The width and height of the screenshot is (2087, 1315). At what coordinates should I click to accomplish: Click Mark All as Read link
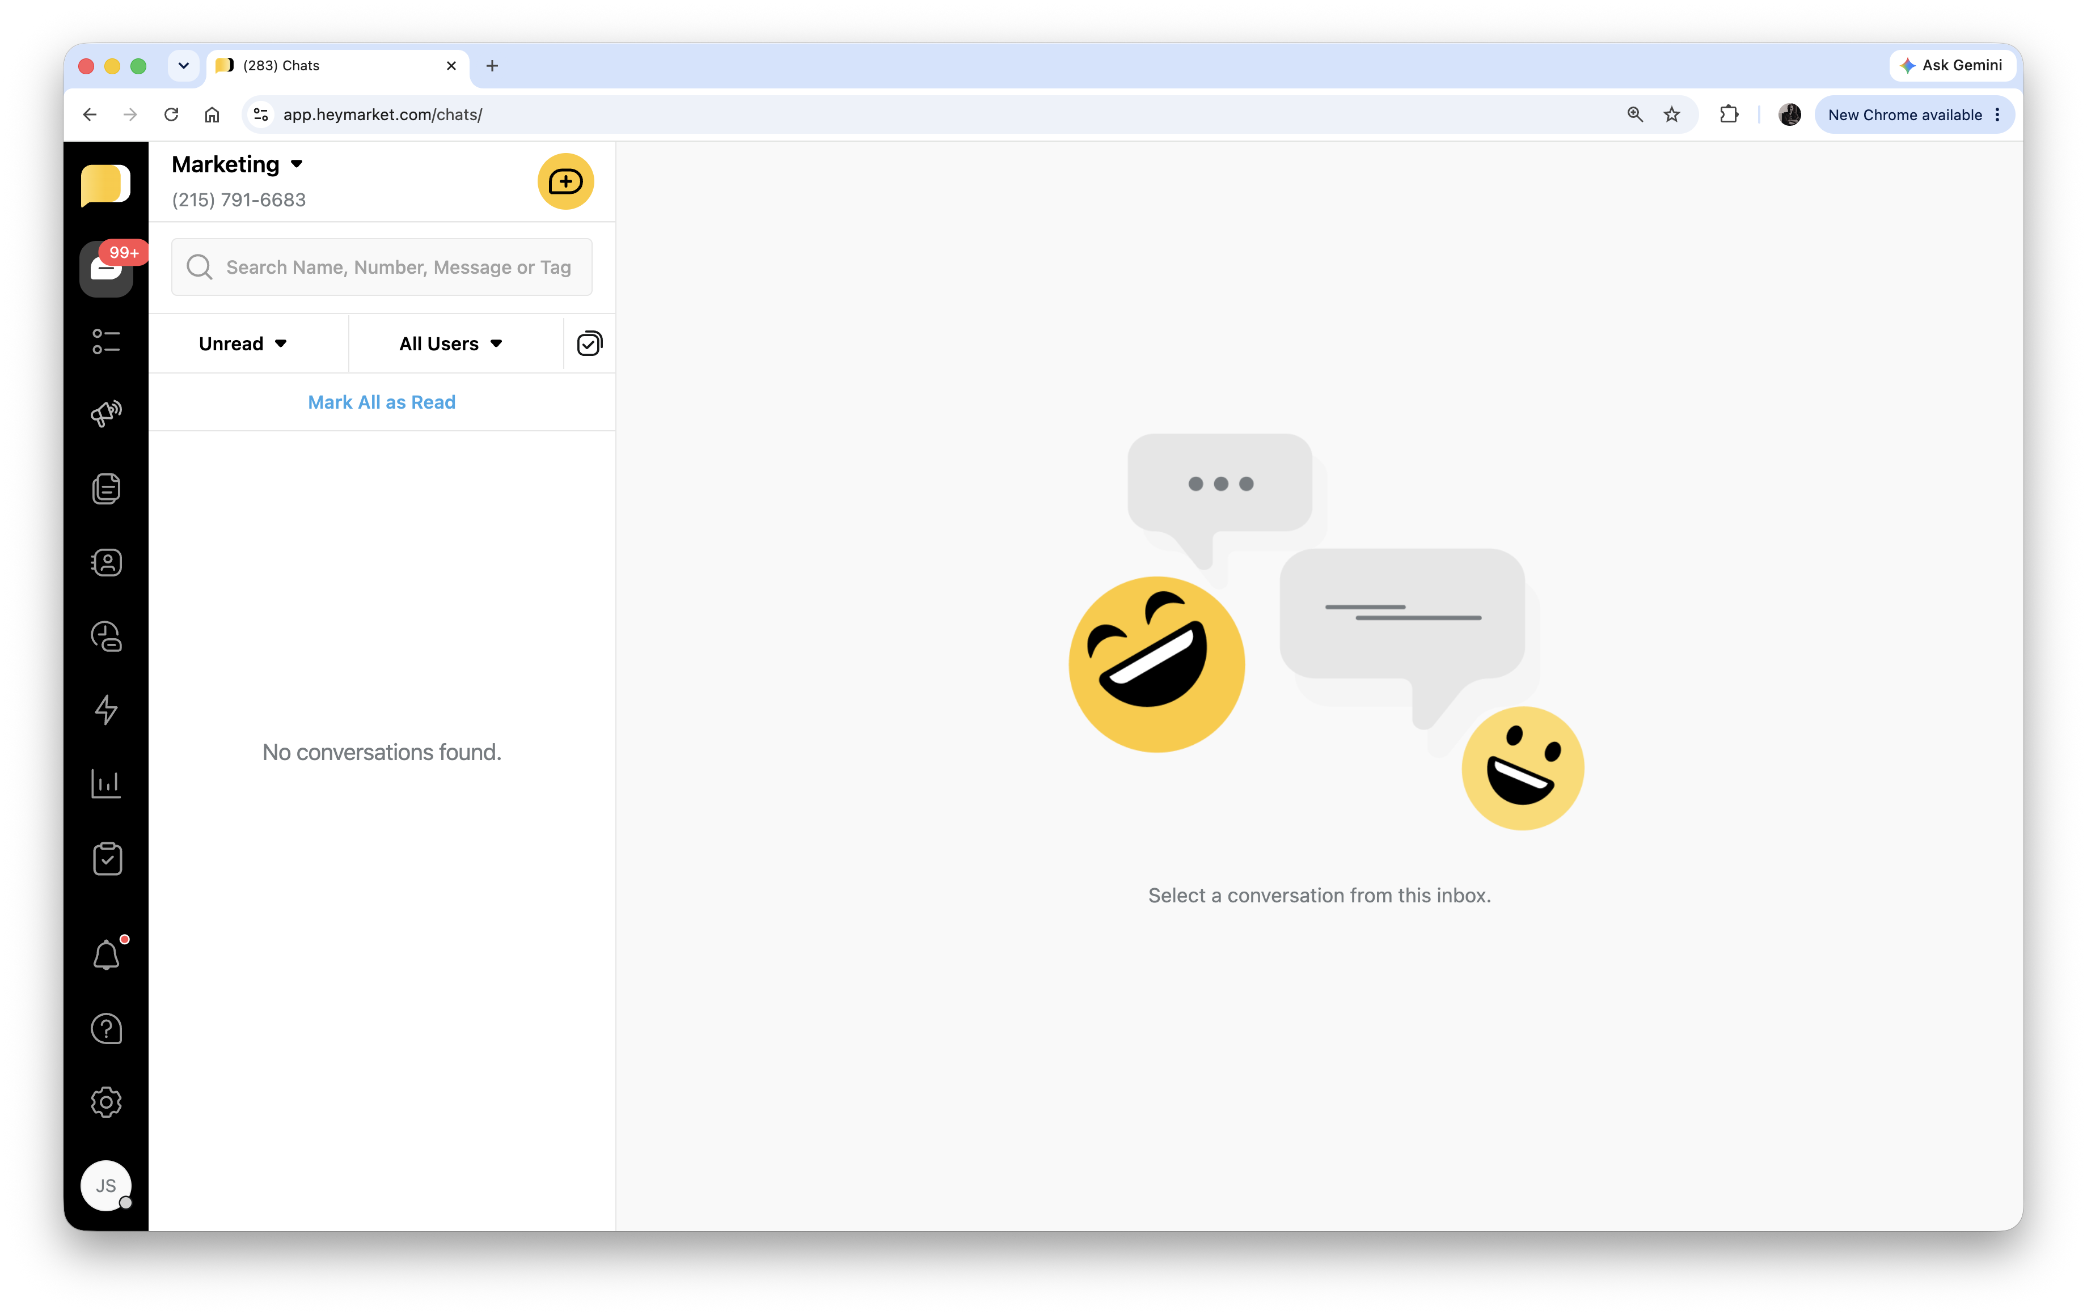[x=381, y=402]
